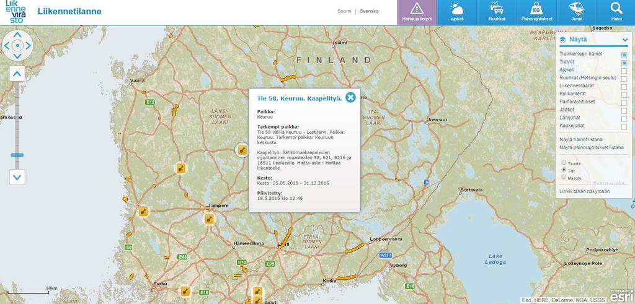Enable Kelikamerat checkbox
This screenshot has width=635, height=304.
(x=624, y=95)
